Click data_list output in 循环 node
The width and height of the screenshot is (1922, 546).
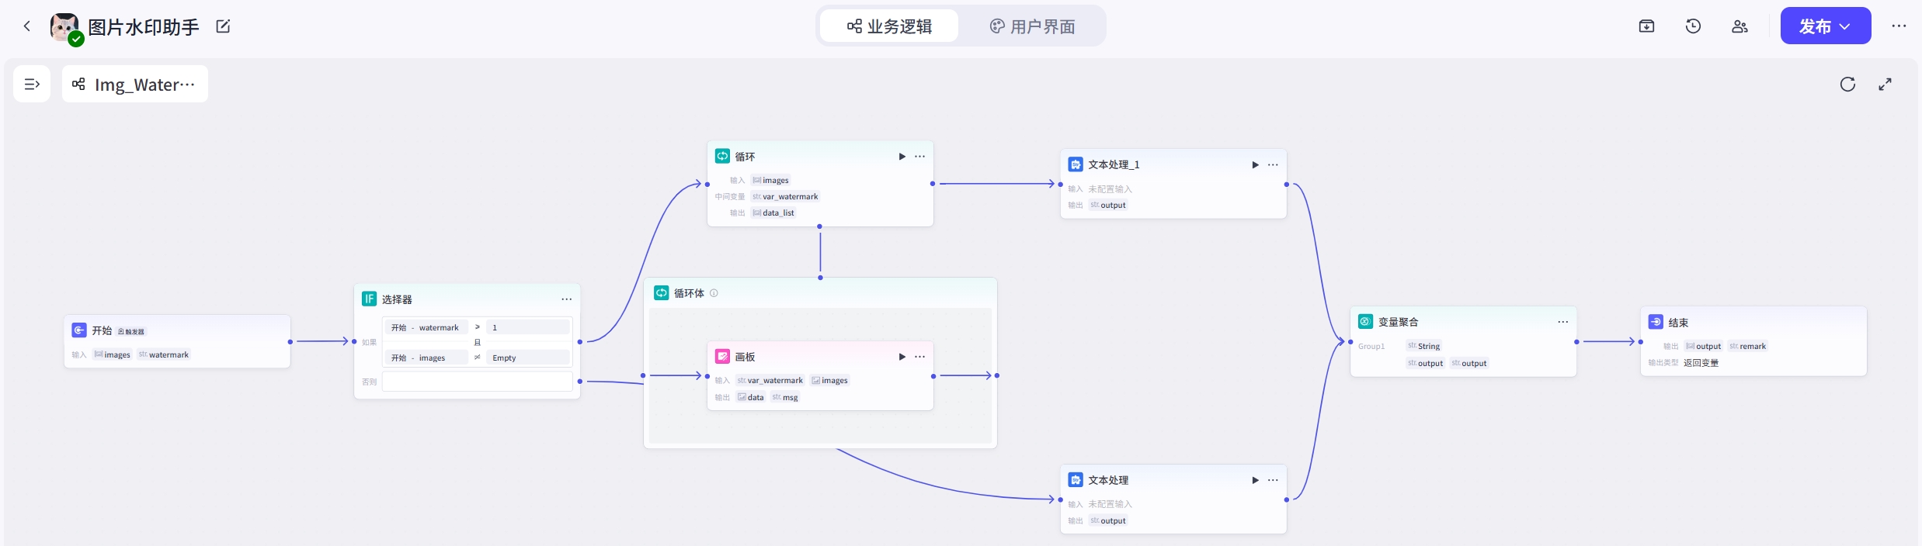(773, 213)
